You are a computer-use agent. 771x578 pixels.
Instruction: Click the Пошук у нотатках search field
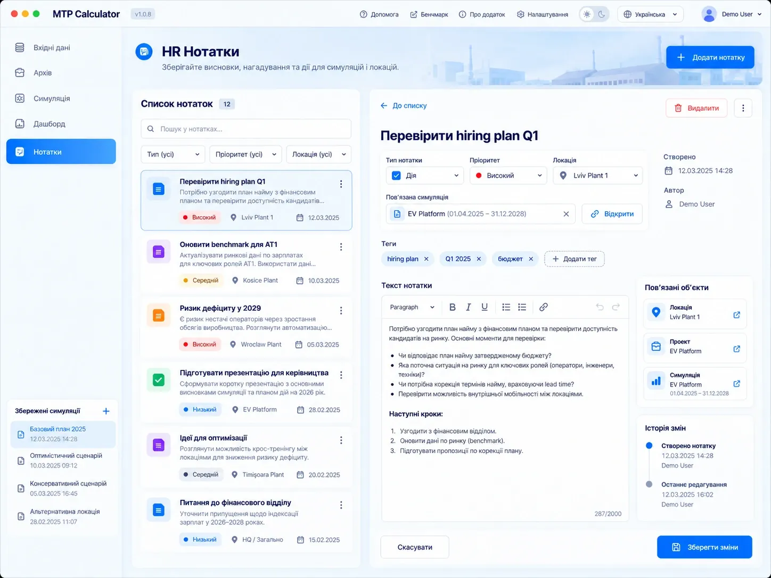click(245, 129)
